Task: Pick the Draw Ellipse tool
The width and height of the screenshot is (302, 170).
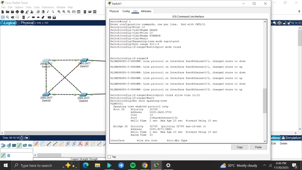Action: (38, 17)
